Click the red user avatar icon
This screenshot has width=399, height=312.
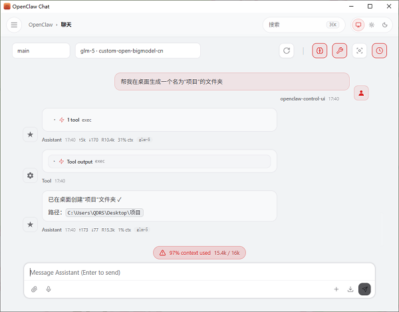[361, 93]
